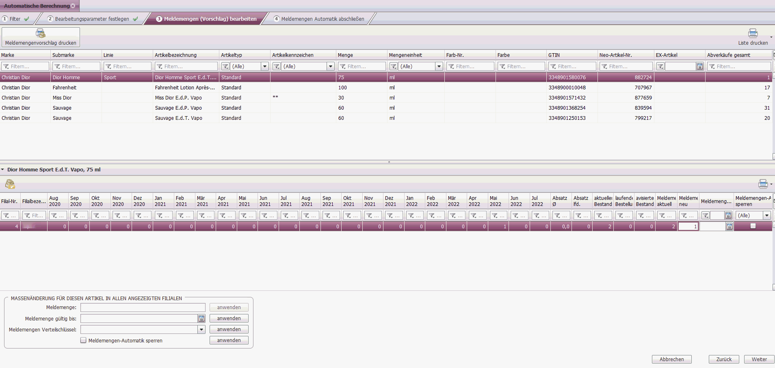The height and width of the screenshot is (368, 775).
Task: Sort by Abverkäufe gesamt column header
Action: coord(738,55)
